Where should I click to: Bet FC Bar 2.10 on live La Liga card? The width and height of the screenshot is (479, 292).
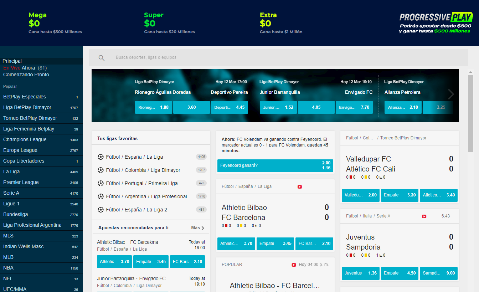314,244
